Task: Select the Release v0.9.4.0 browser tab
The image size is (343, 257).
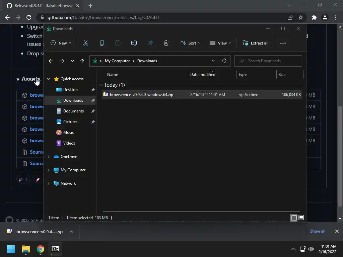Action: (x=42, y=6)
